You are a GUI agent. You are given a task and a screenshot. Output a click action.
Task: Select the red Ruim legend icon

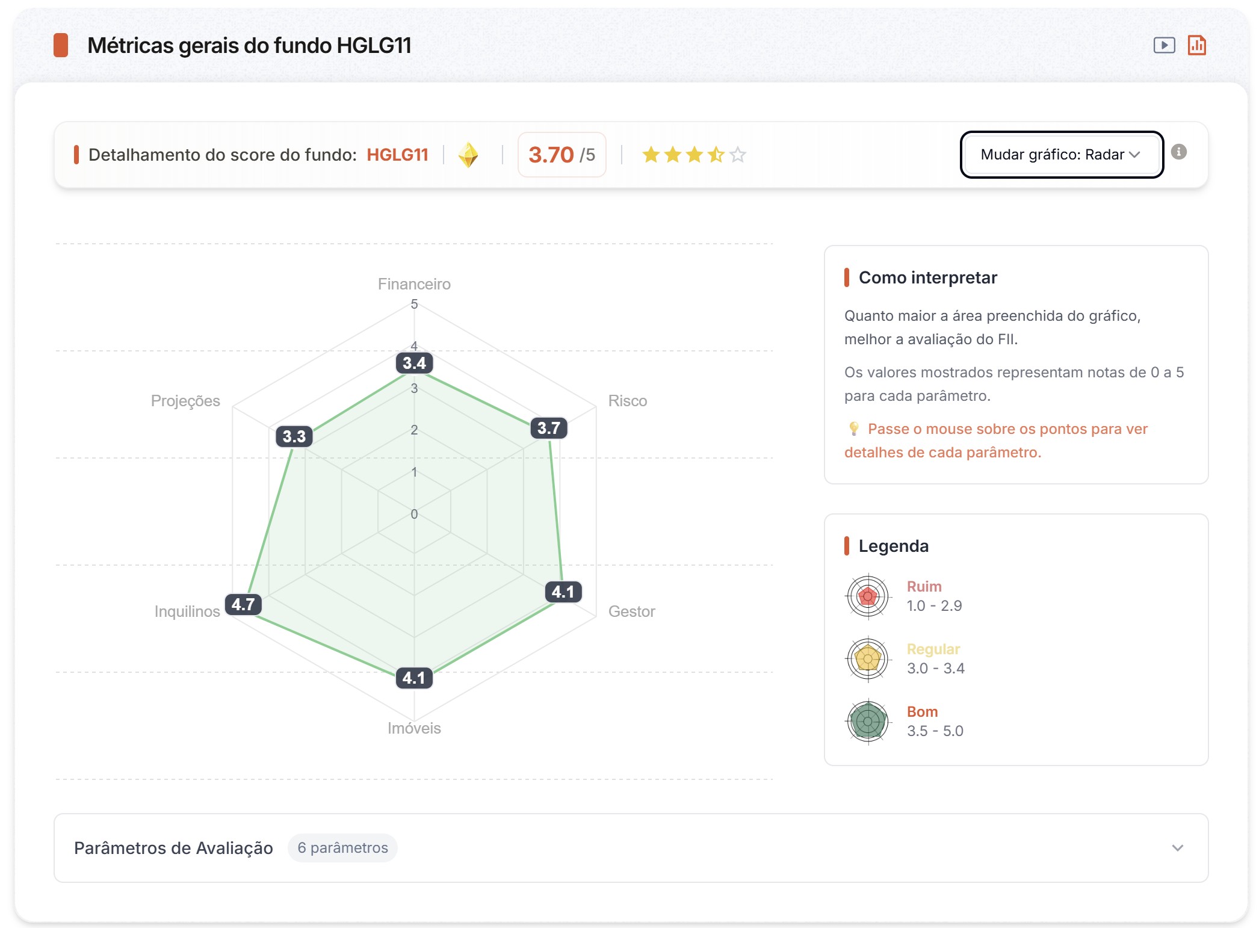pyautogui.click(x=868, y=596)
